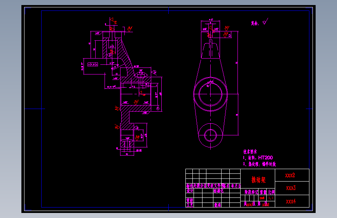Click the large bore circle in right view
337x218 pixels.
(210, 94)
